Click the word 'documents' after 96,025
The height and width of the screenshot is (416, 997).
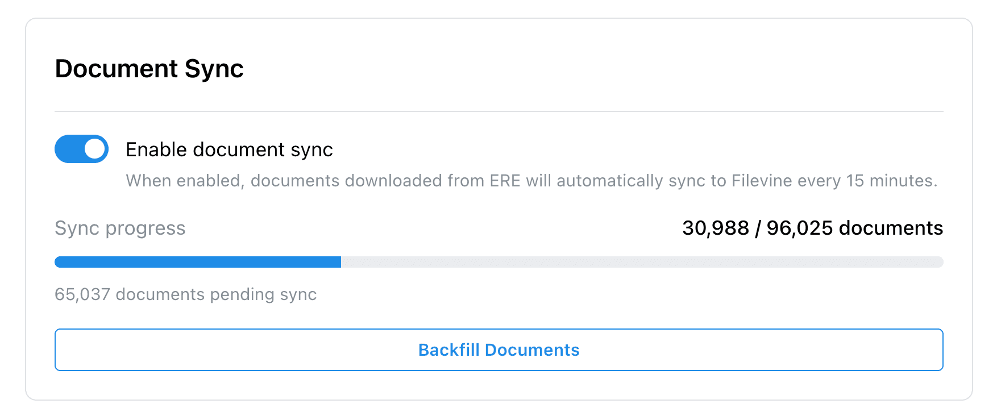891,228
